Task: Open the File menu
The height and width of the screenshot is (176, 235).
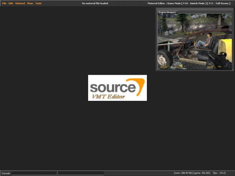Action: tap(4, 3)
